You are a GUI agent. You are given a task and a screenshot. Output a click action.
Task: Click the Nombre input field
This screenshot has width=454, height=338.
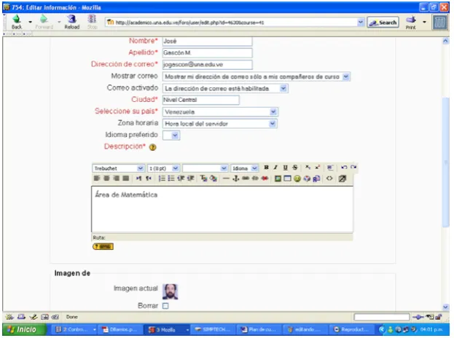tap(207, 41)
